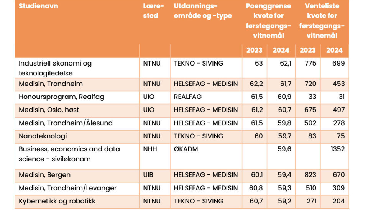This screenshot has width=368, height=210.
Task: Click the ØKADM education type cell
Action: [x=186, y=149]
